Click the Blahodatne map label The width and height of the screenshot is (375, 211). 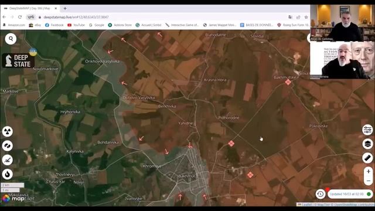point(216,35)
